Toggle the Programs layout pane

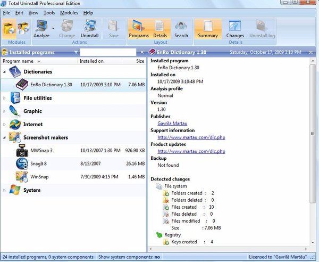[139, 28]
